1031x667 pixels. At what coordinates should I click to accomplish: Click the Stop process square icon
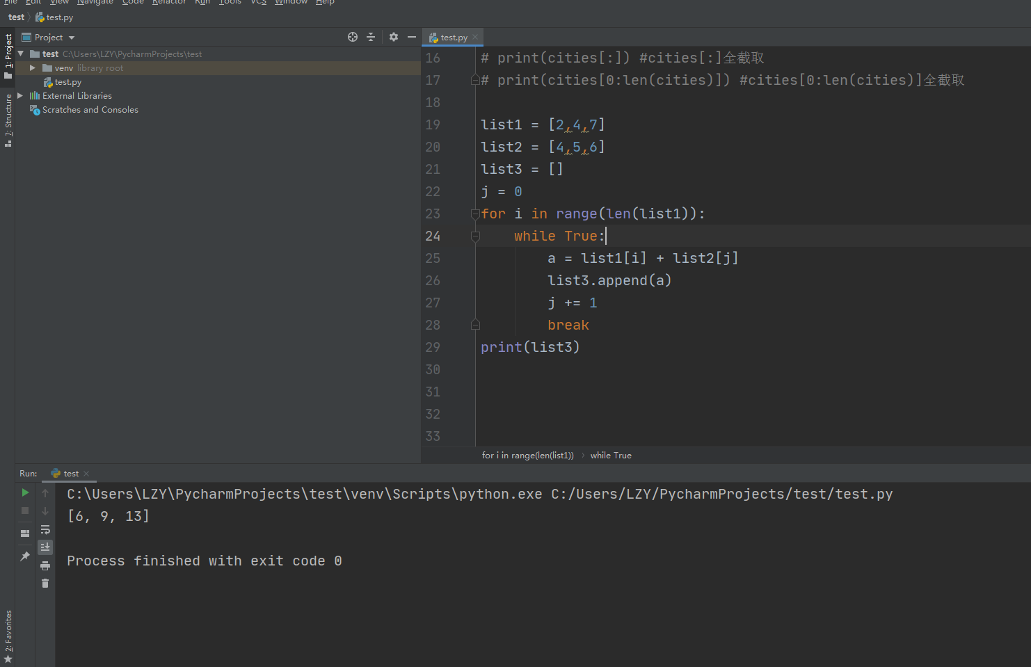pyautogui.click(x=25, y=511)
